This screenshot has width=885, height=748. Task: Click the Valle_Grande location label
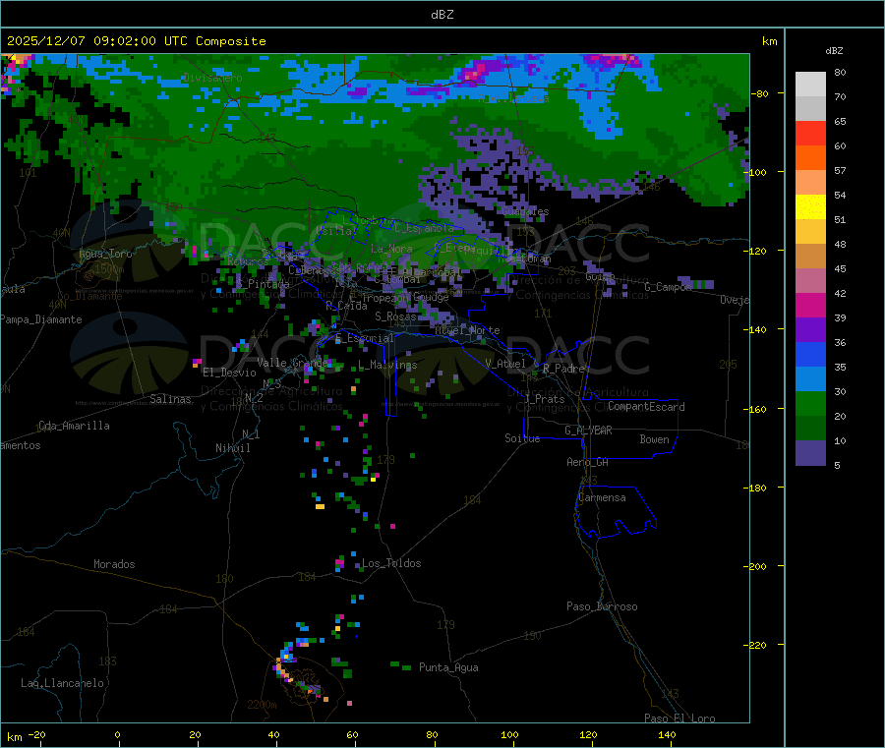291,363
